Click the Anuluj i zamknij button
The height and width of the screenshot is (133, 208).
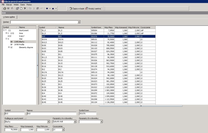point(93,9)
